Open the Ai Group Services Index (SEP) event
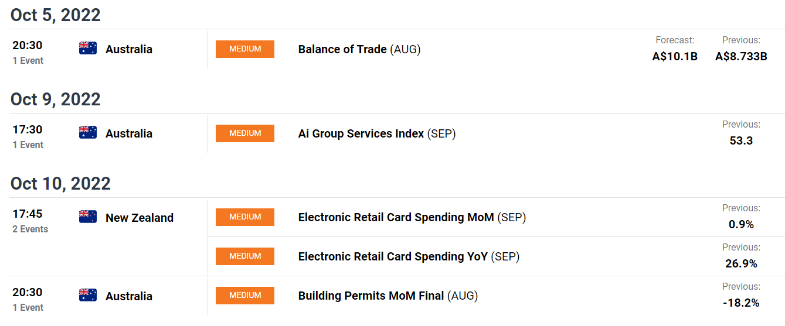Screen dimensions: 785x326 tap(377, 133)
